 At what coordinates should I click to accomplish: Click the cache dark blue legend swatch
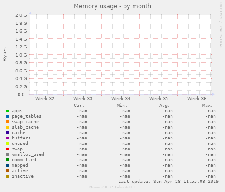click(8, 133)
